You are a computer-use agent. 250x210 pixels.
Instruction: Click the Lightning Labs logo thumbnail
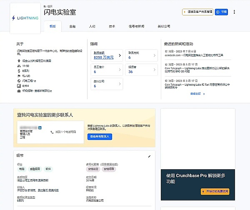pos(25,18)
